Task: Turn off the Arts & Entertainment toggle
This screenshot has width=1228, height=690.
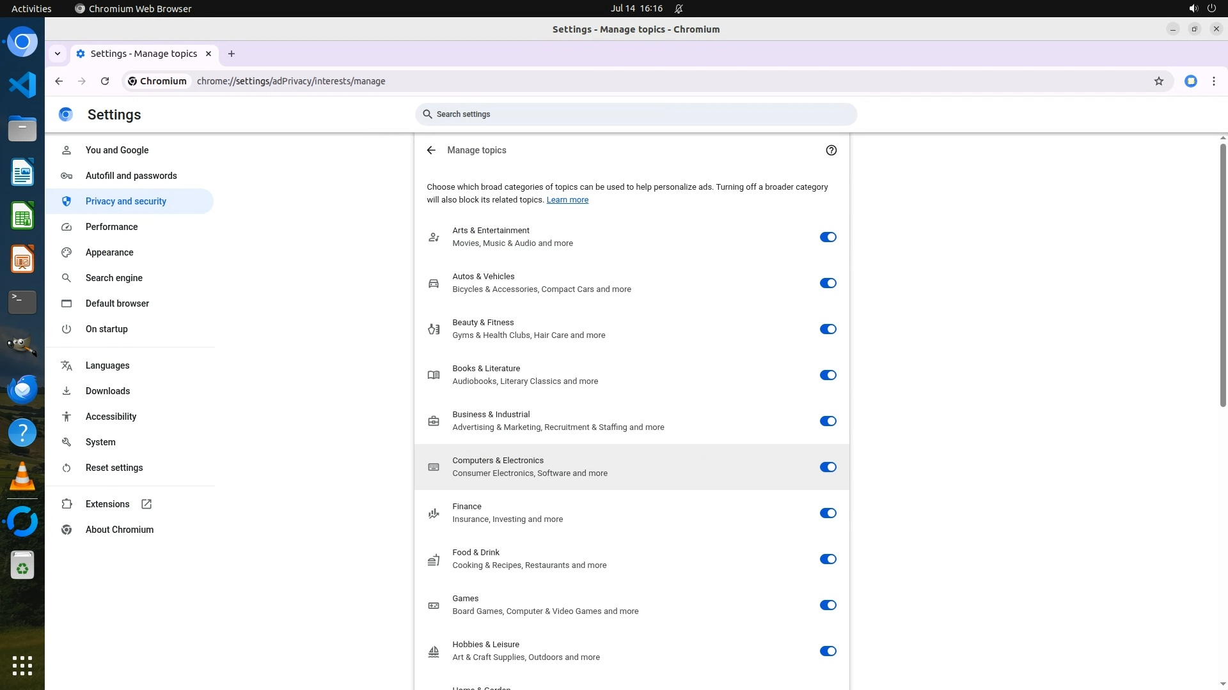Action: click(828, 237)
